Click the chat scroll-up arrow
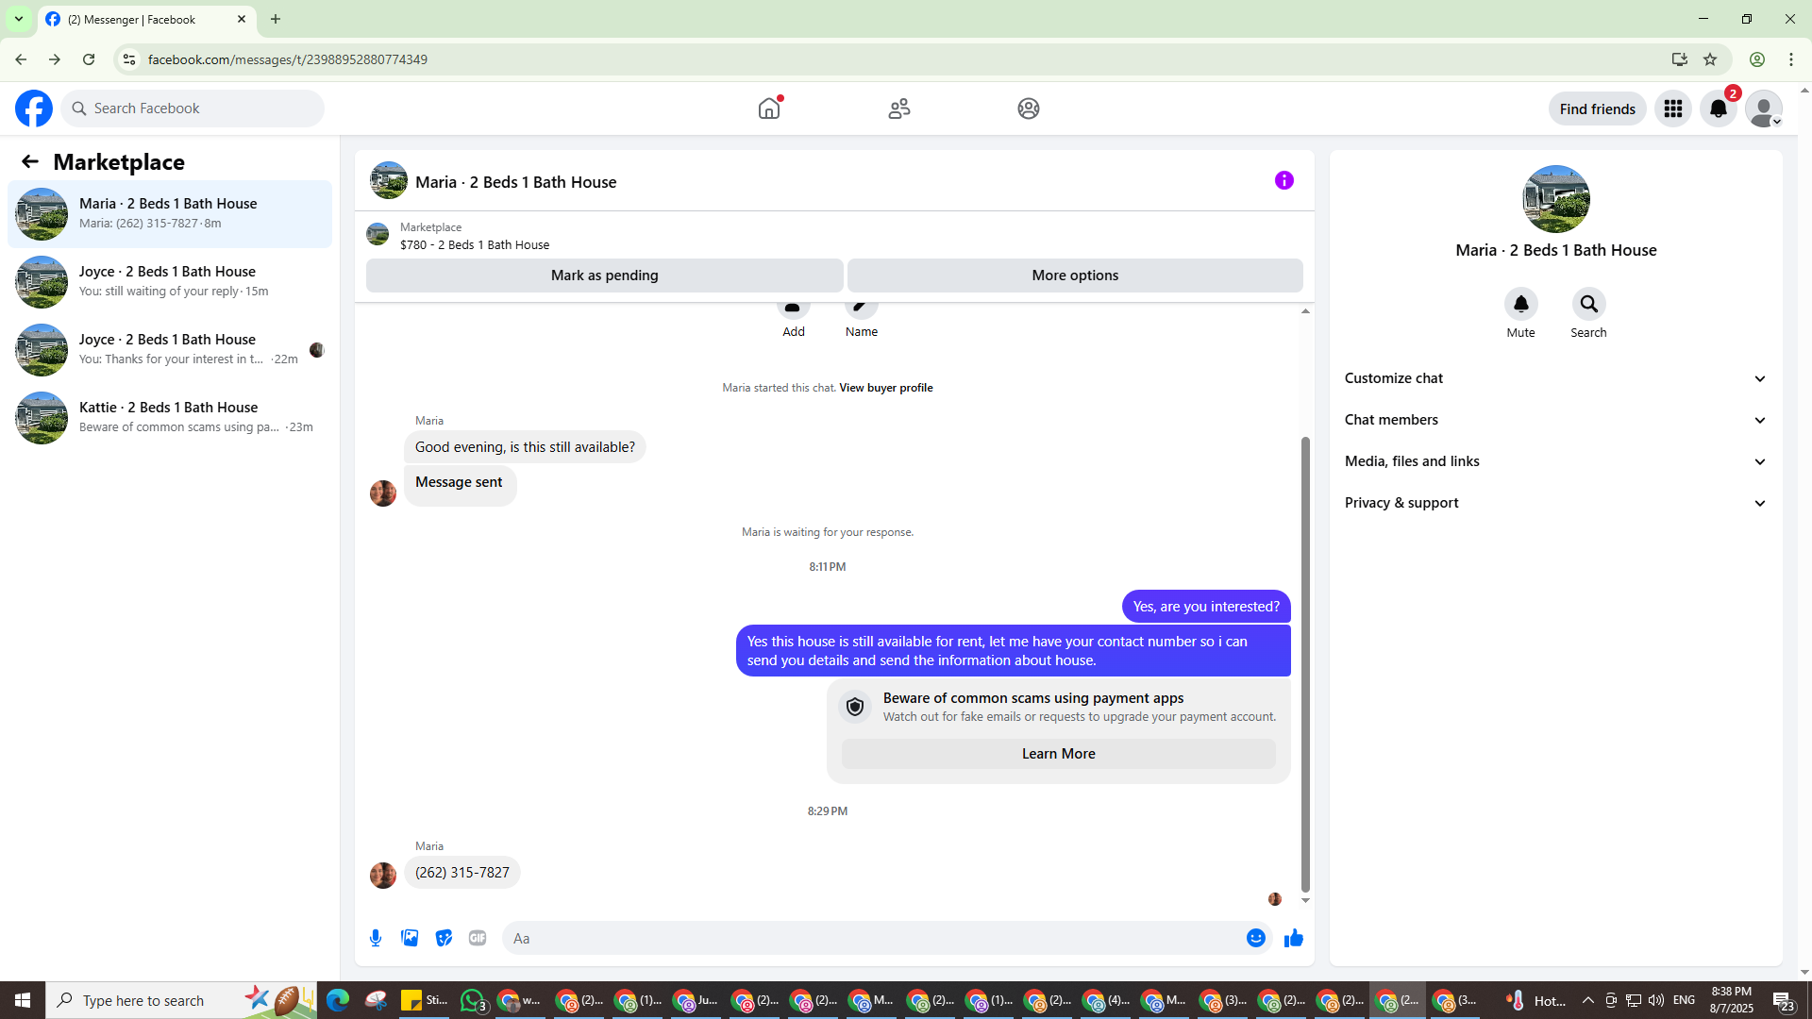Screen dimensions: 1812x1019 (x=1305, y=310)
